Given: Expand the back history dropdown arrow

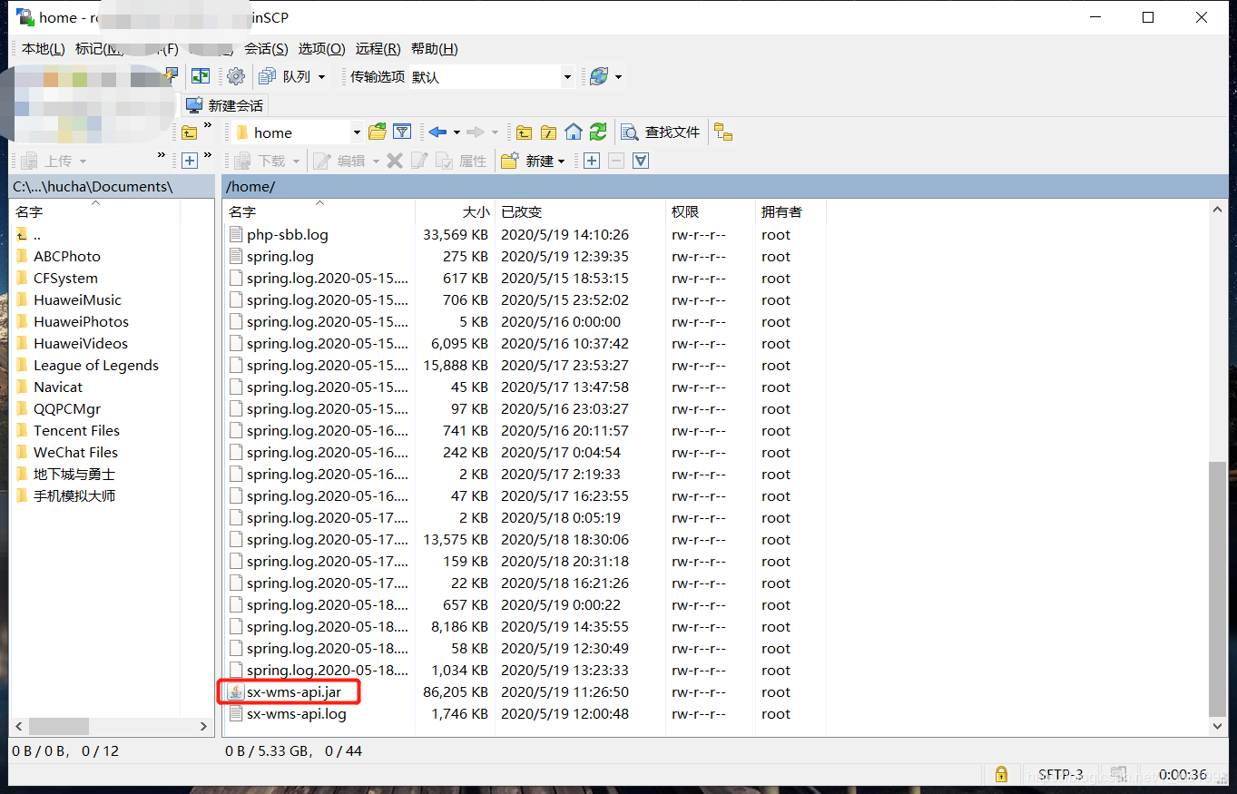Looking at the screenshot, I should click(x=457, y=132).
